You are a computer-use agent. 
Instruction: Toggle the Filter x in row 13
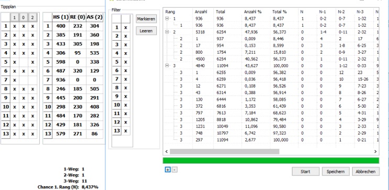[x=125, y=131]
